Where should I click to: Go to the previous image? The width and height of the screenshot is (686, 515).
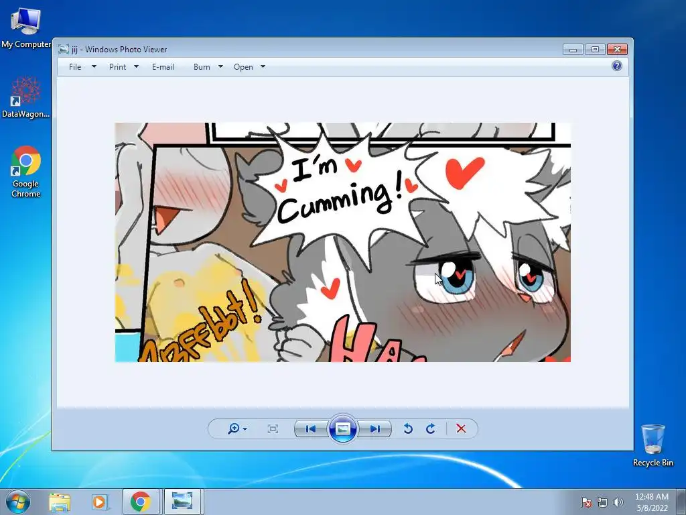tap(311, 428)
